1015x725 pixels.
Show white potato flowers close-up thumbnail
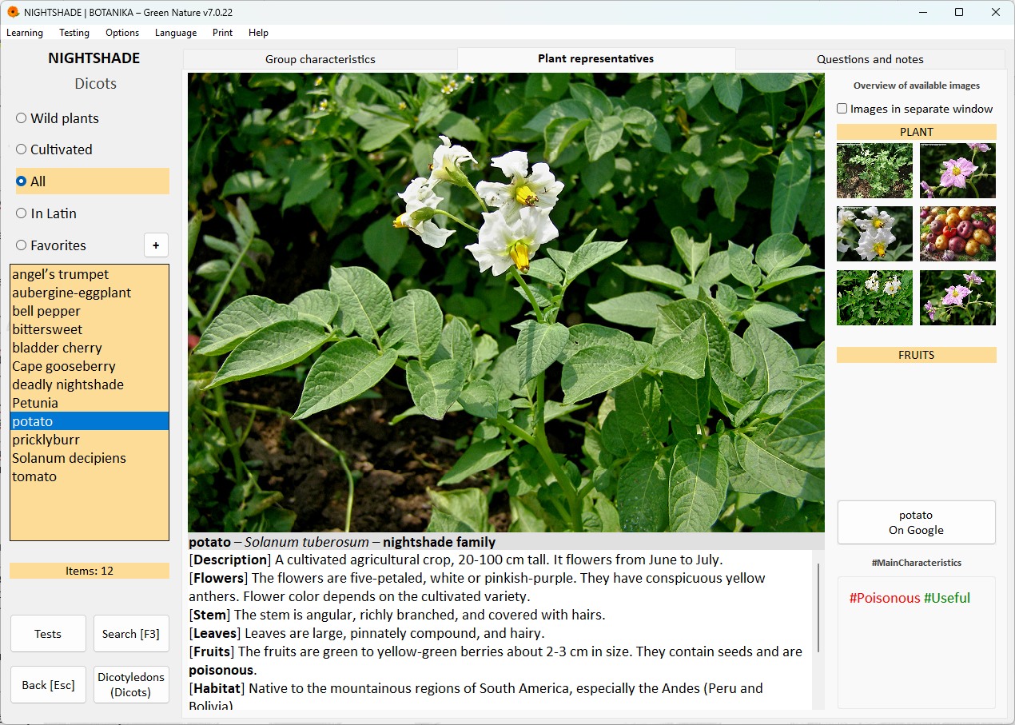(874, 233)
